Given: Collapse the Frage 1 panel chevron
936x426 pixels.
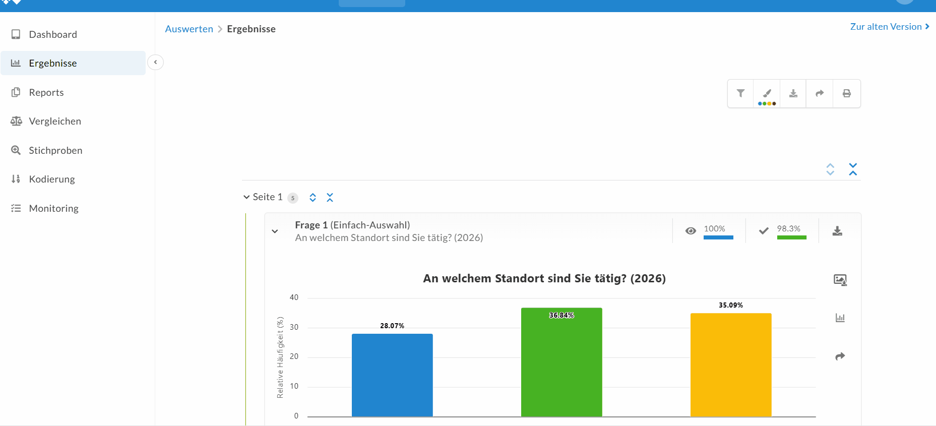Looking at the screenshot, I should 275,231.
